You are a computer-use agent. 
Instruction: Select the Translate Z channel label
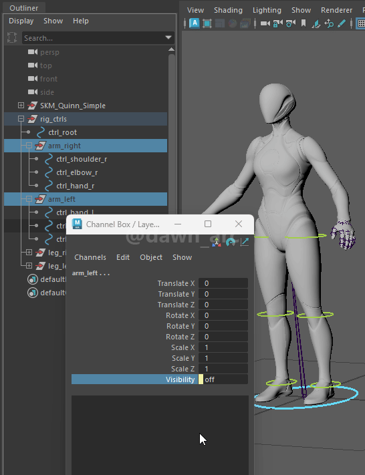[x=176, y=305]
